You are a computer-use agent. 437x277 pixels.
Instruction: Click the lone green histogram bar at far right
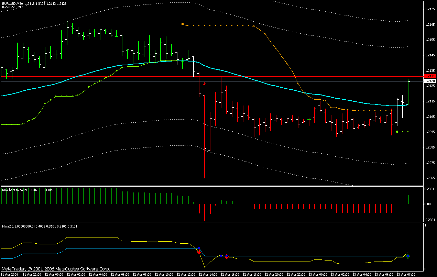(x=408, y=199)
